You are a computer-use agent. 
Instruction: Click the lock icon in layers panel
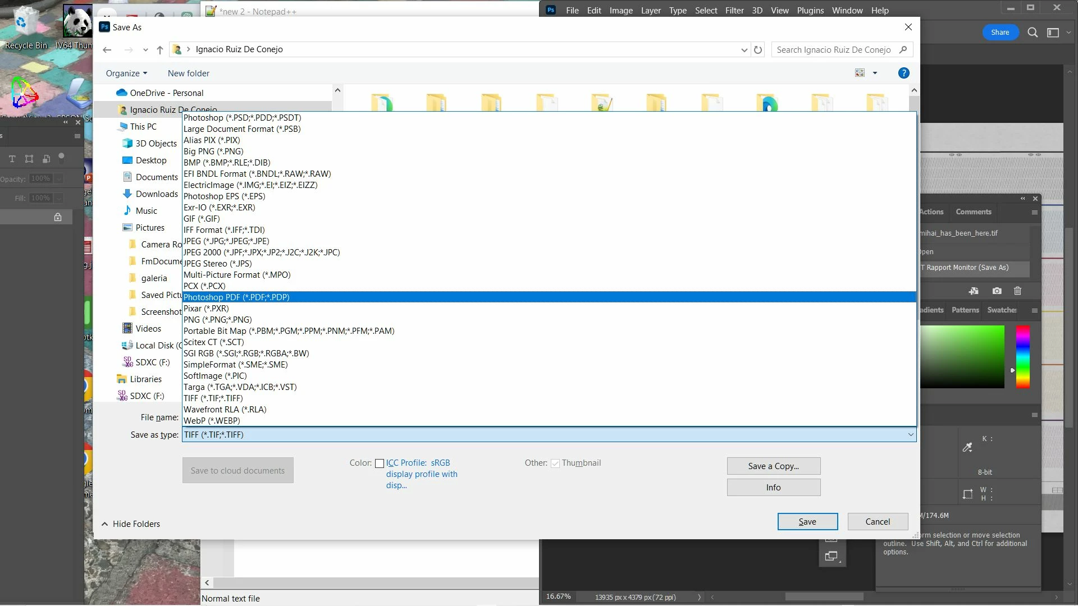(x=57, y=217)
